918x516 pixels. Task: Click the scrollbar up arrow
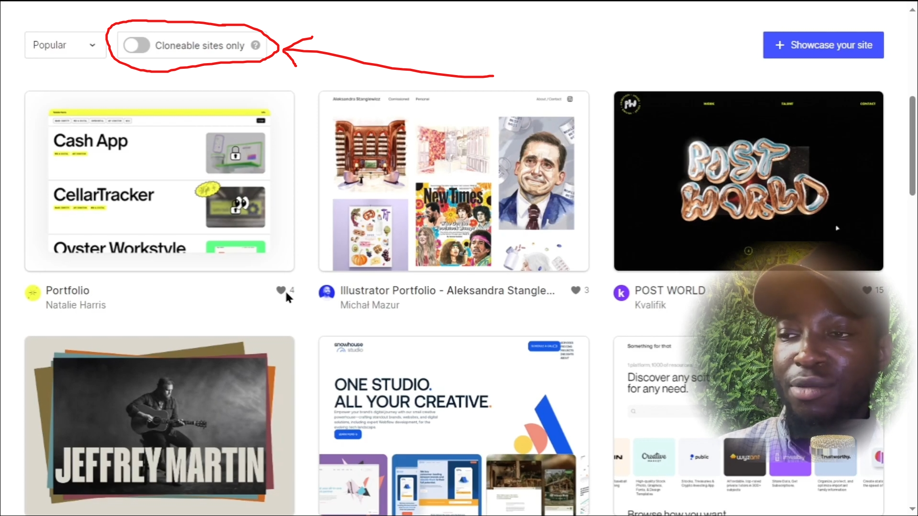click(x=912, y=9)
